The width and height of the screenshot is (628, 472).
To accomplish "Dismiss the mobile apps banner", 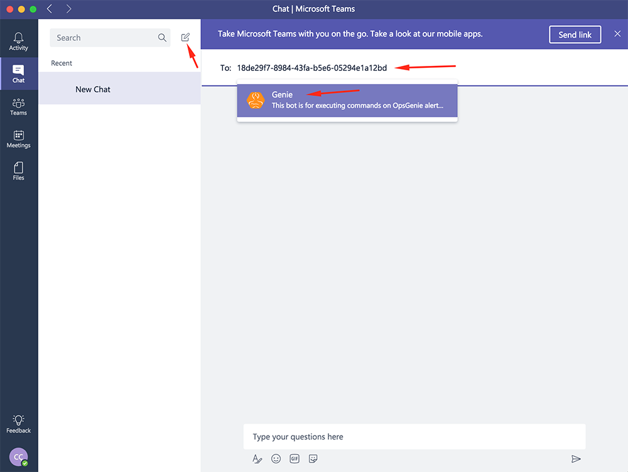I will tap(617, 34).
